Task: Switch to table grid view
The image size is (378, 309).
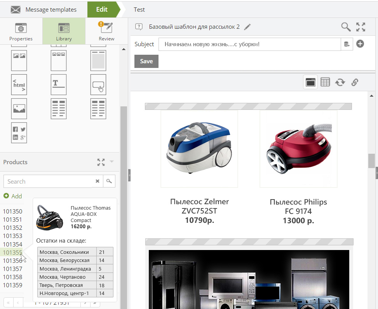Action: click(325, 82)
